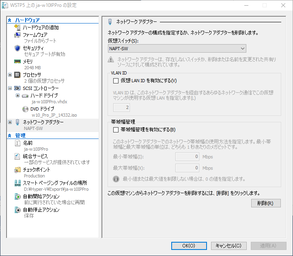Click 前に実行されていた場合に再開 text

coord(54,203)
